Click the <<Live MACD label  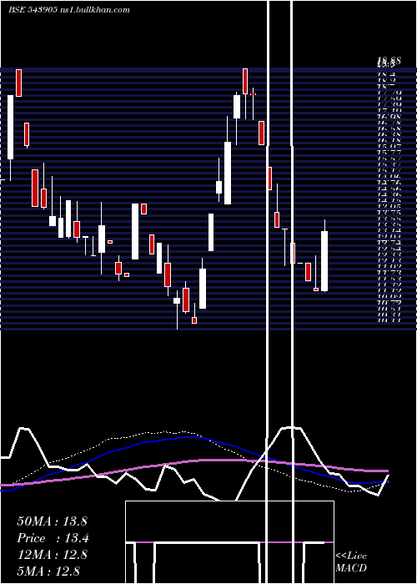351,561
